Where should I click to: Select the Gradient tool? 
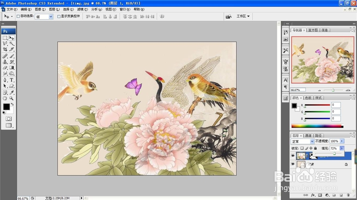click(12, 68)
